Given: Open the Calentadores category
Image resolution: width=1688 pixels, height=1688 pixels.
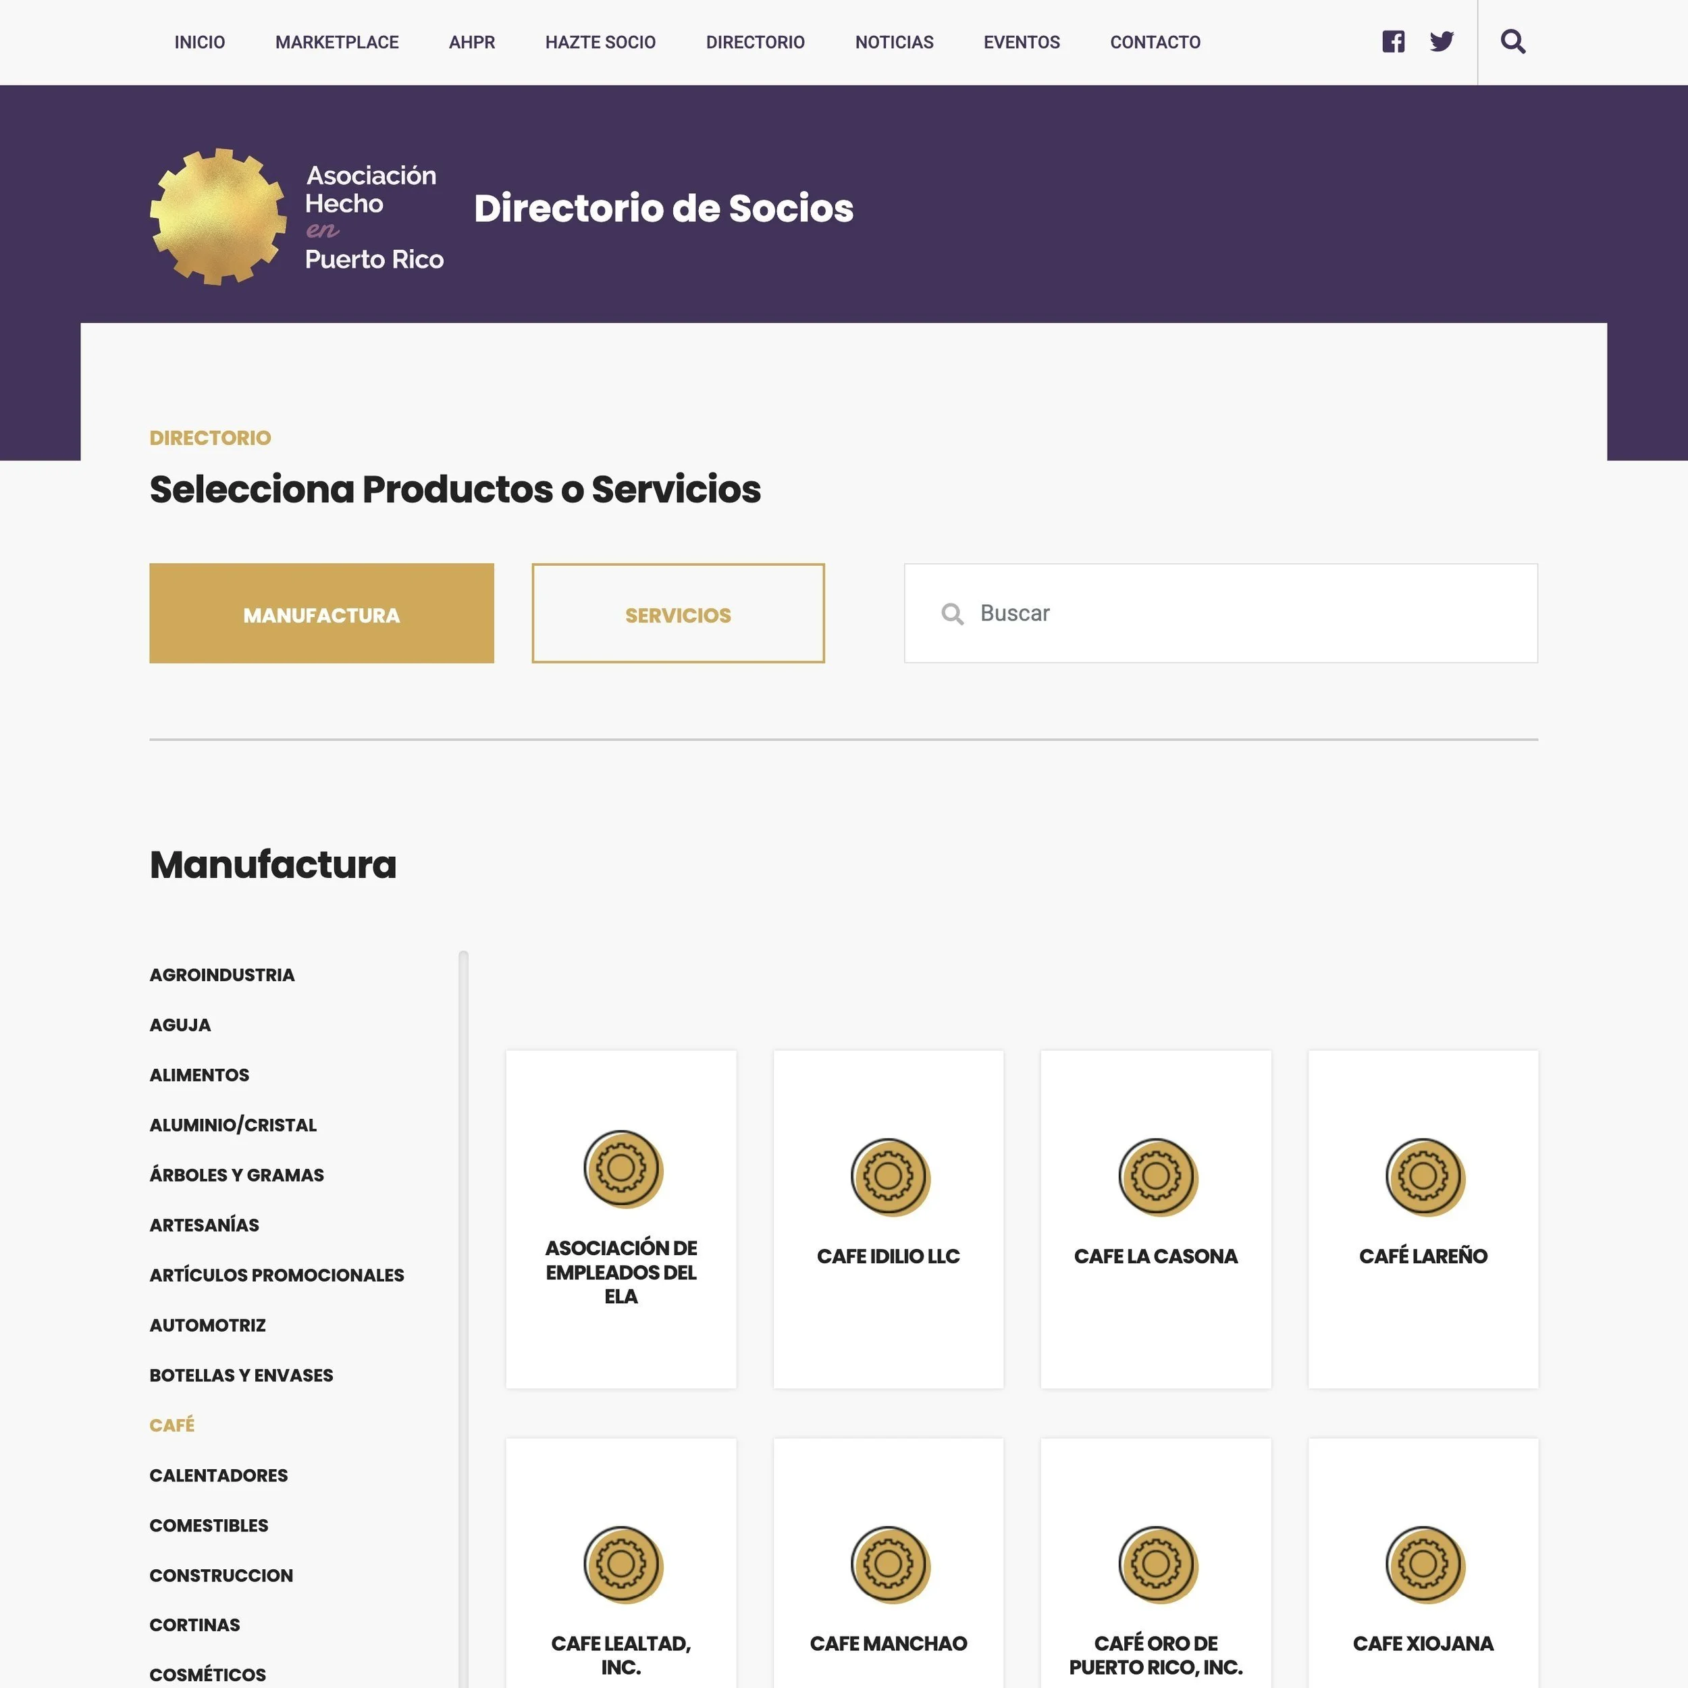Looking at the screenshot, I should point(218,1475).
